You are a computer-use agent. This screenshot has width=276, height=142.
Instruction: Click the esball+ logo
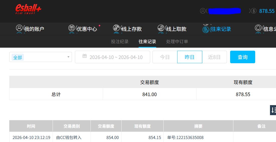point(28,9)
